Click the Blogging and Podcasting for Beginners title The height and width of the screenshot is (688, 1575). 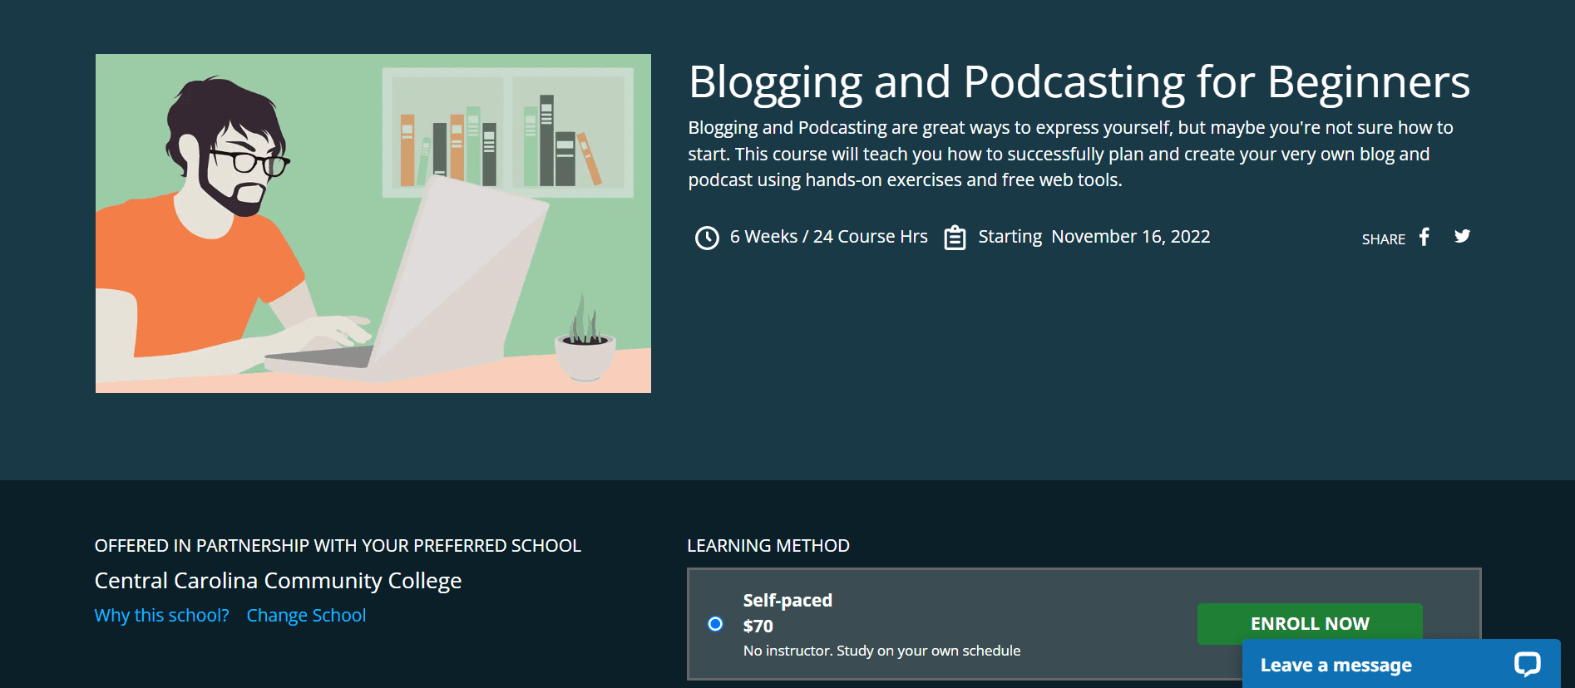coord(1079,82)
